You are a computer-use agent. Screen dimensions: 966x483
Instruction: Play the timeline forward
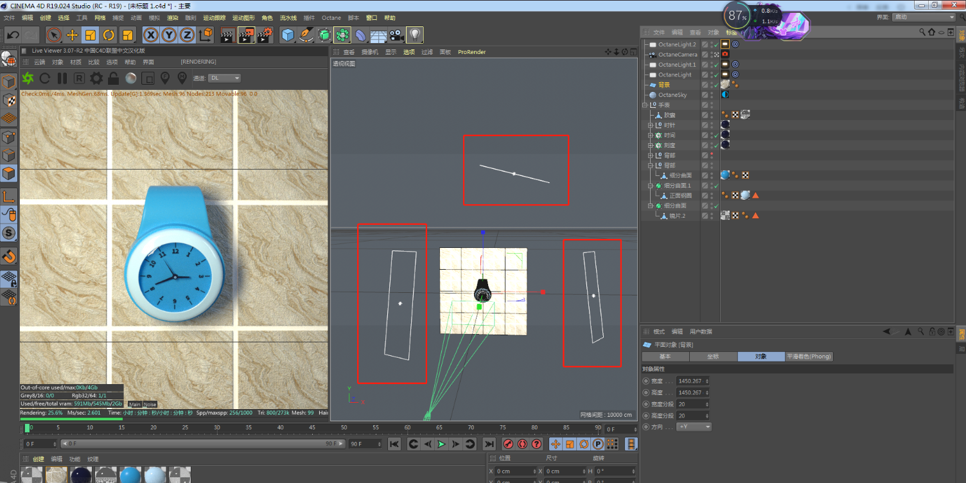pos(442,444)
